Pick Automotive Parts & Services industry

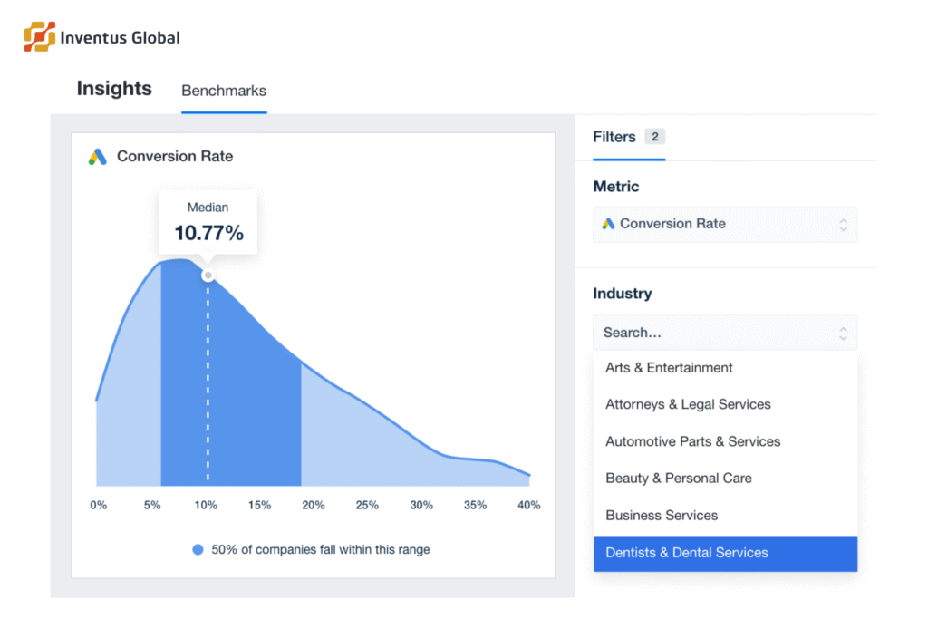[692, 441]
